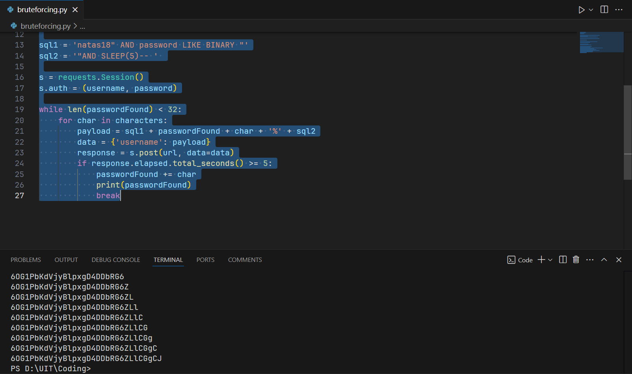Open the launch profile dropdown chevron

[550, 260]
